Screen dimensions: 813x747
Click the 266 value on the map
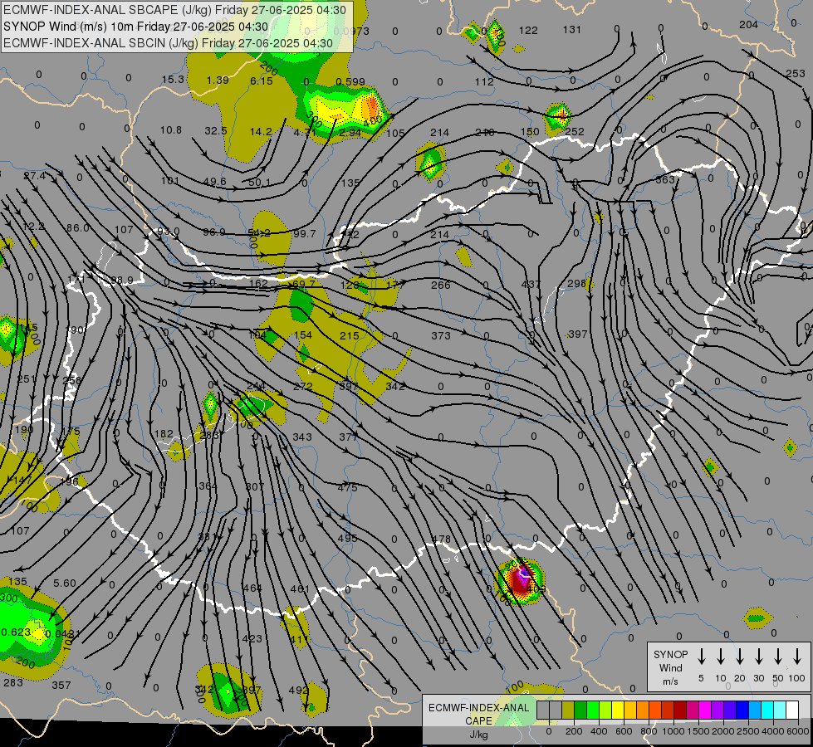click(440, 285)
